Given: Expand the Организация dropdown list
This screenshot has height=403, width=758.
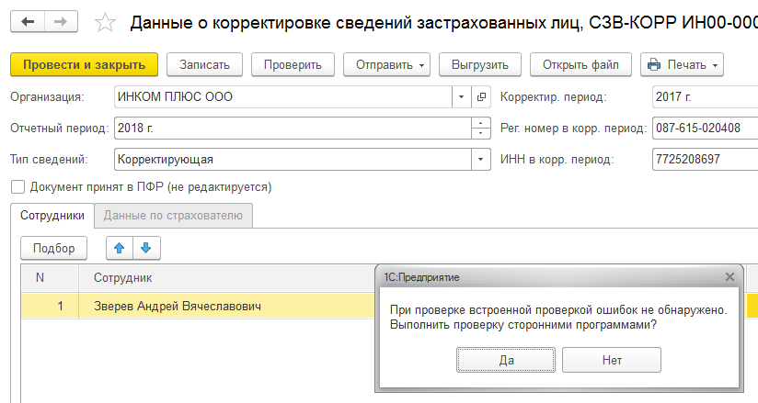Looking at the screenshot, I should 461,96.
